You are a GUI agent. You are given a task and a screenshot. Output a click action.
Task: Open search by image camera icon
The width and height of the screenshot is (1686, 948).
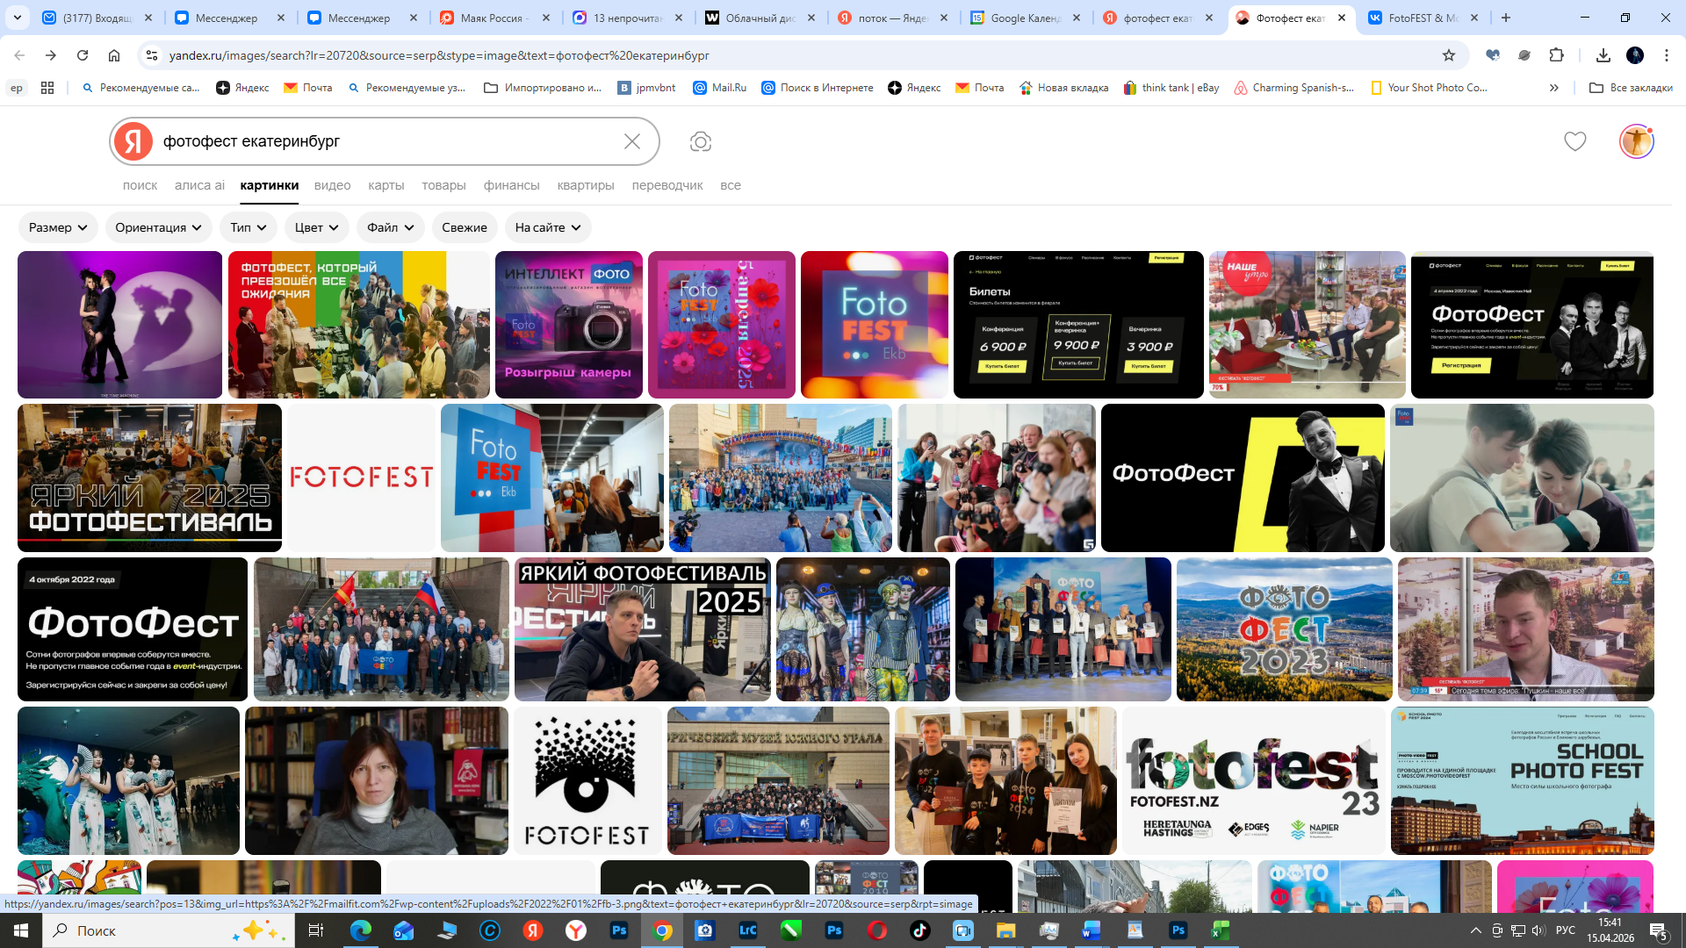point(700,141)
